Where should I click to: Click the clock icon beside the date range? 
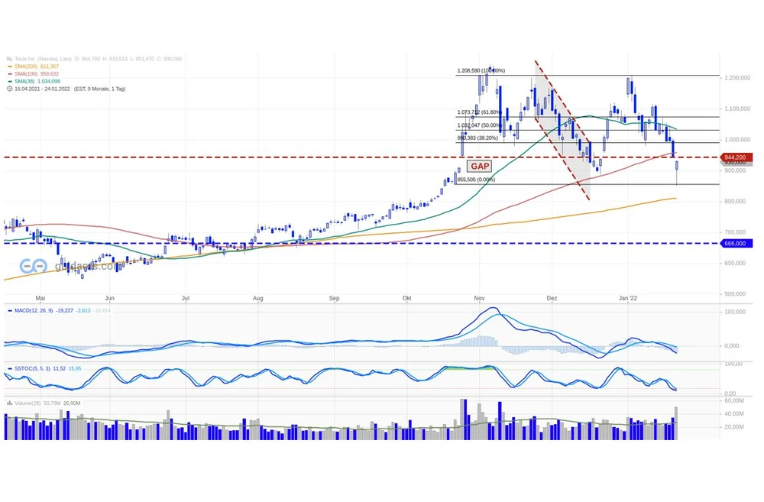pyautogui.click(x=9, y=89)
